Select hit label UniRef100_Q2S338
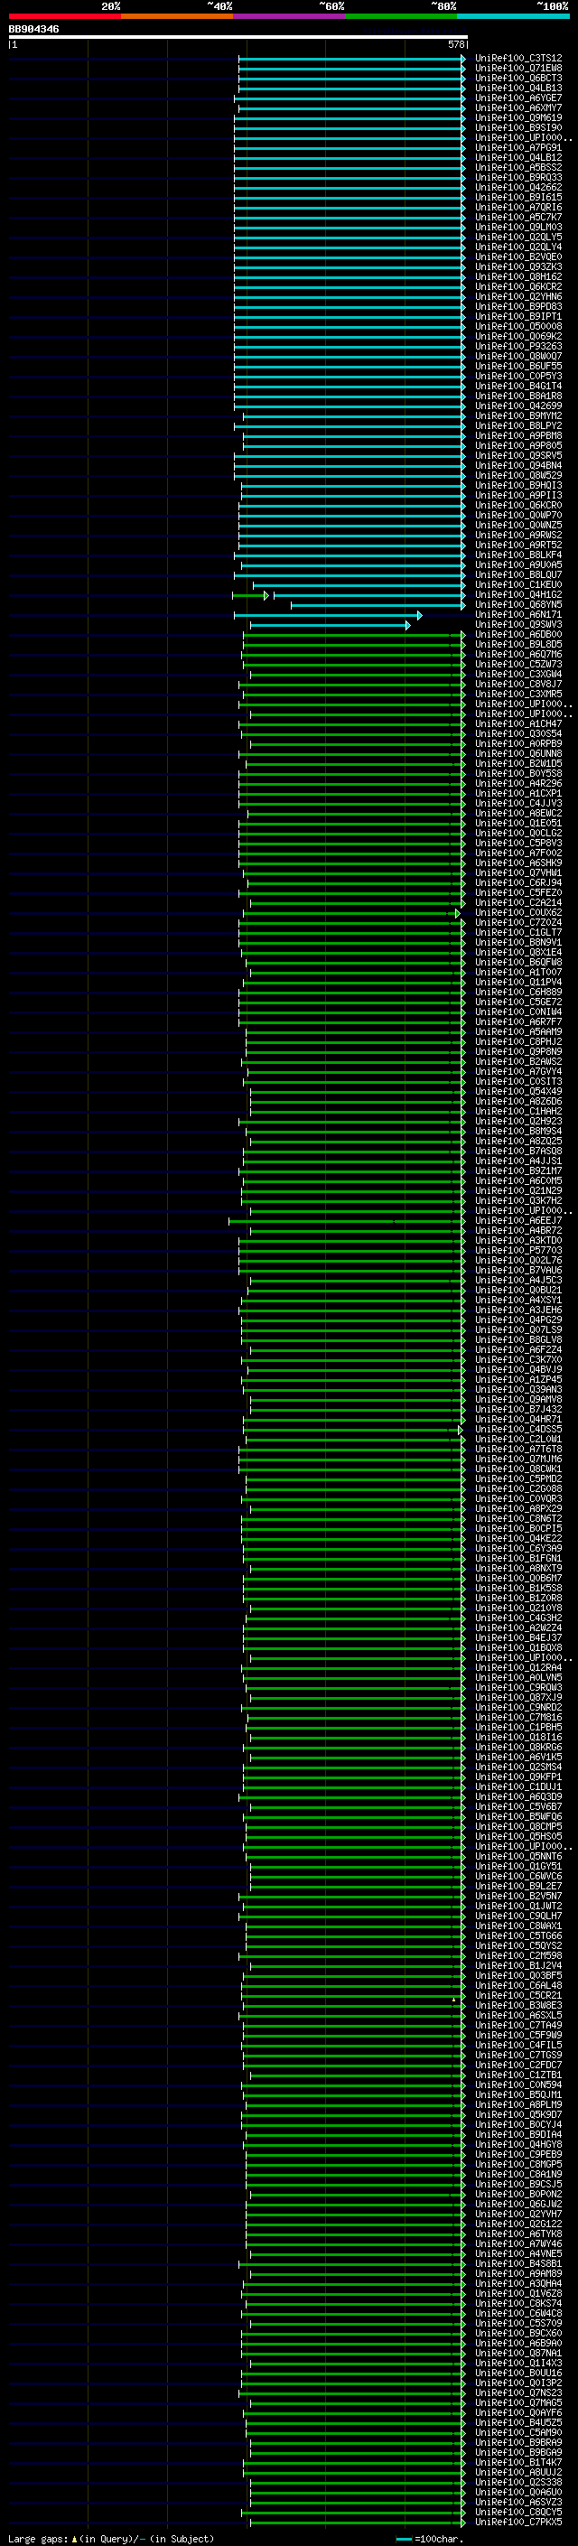Image resolution: width=578 pixels, height=2546 pixels. (x=517, y=2482)
